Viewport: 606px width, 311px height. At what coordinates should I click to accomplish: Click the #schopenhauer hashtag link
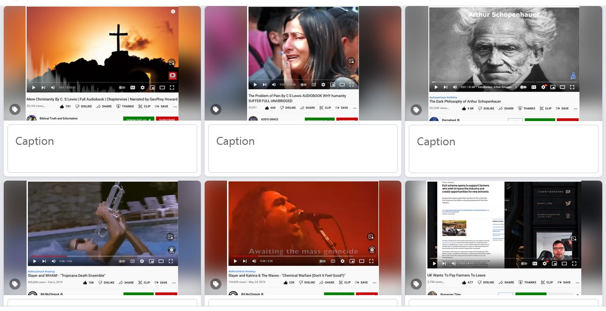(x=439, y=97)
